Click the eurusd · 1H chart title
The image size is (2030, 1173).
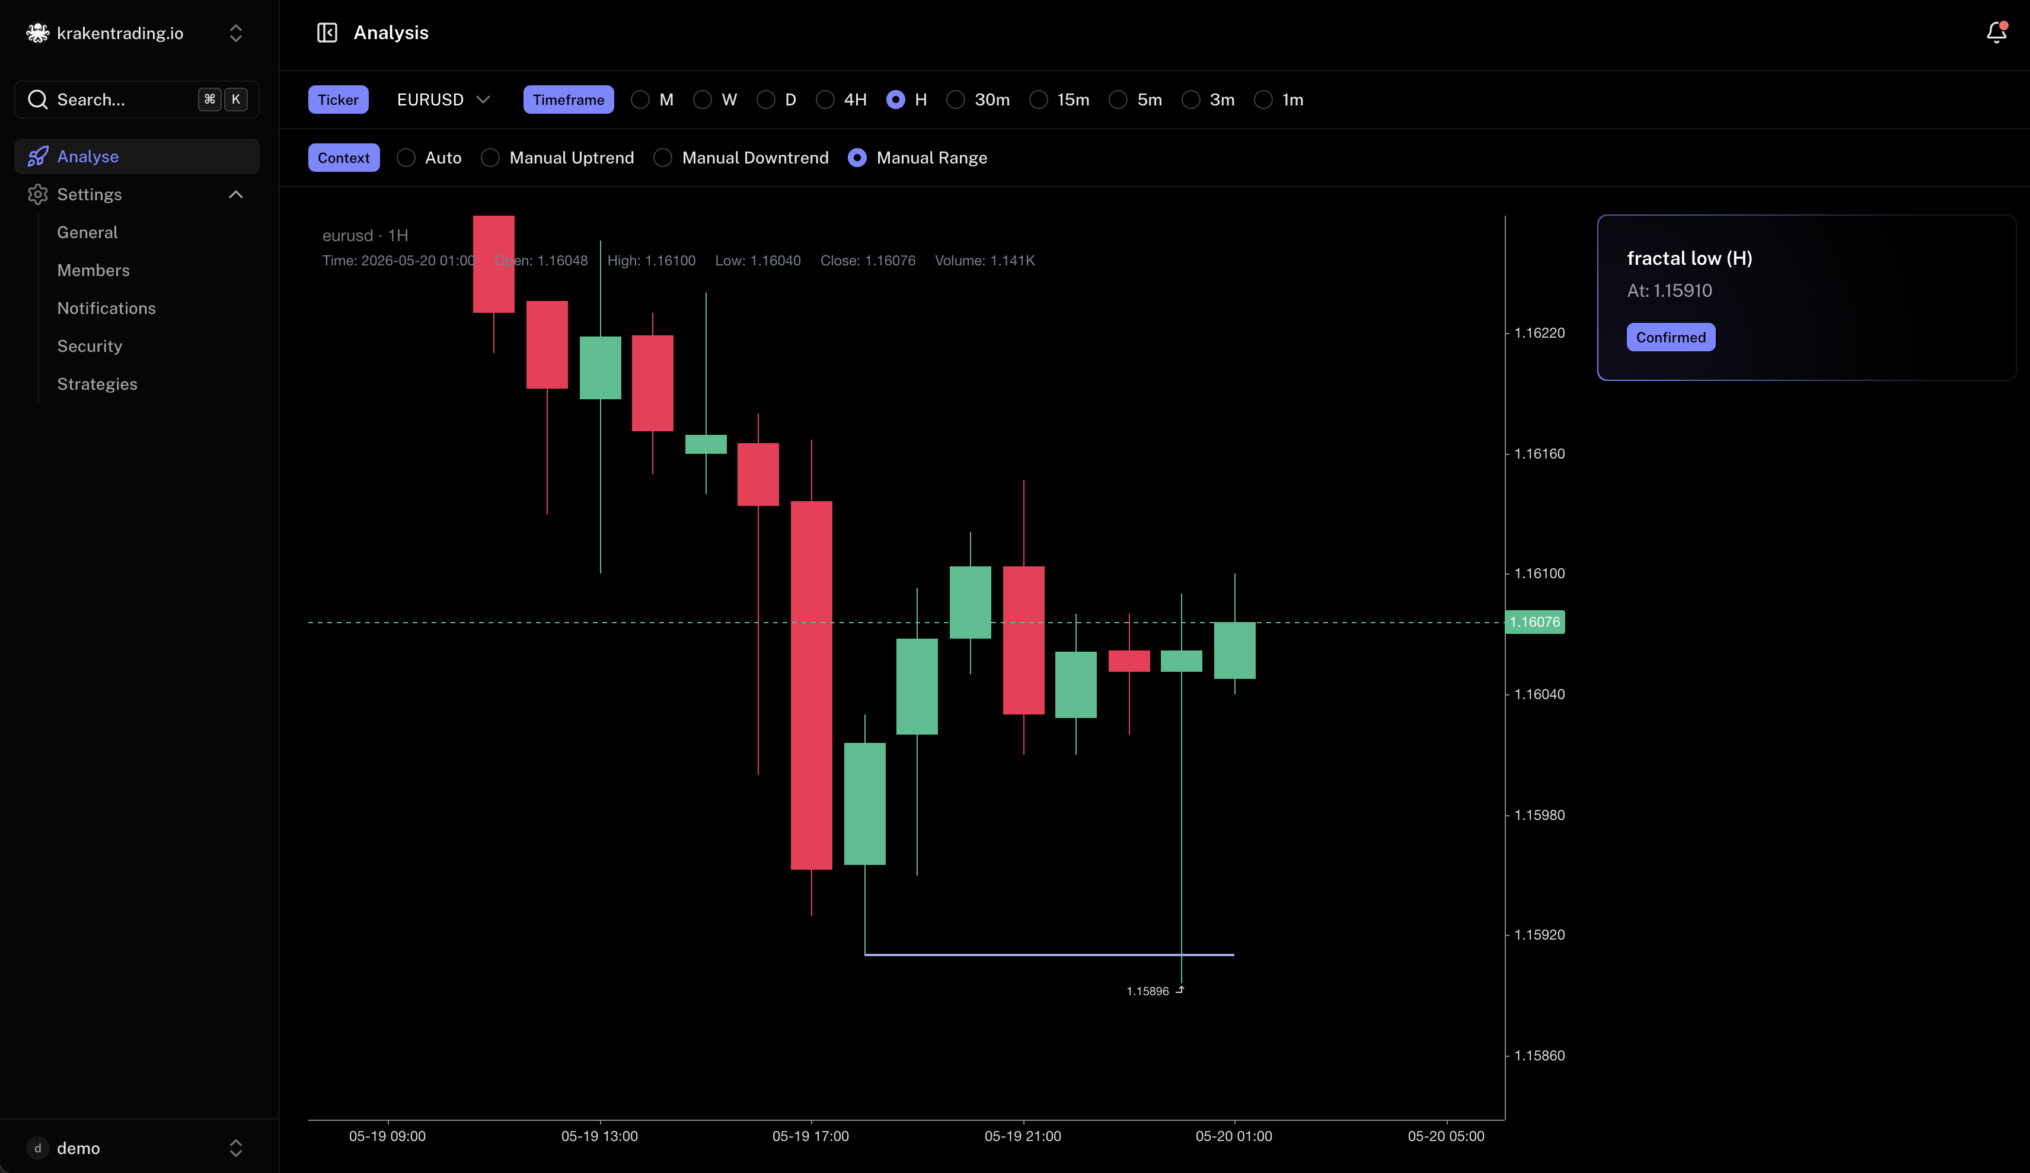pos(365,235)
